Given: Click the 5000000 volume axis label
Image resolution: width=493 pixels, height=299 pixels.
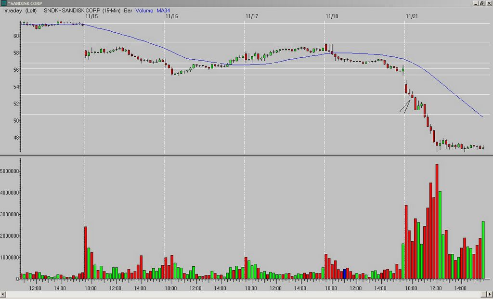Looking at the screenshot, I should coord(10,171).
